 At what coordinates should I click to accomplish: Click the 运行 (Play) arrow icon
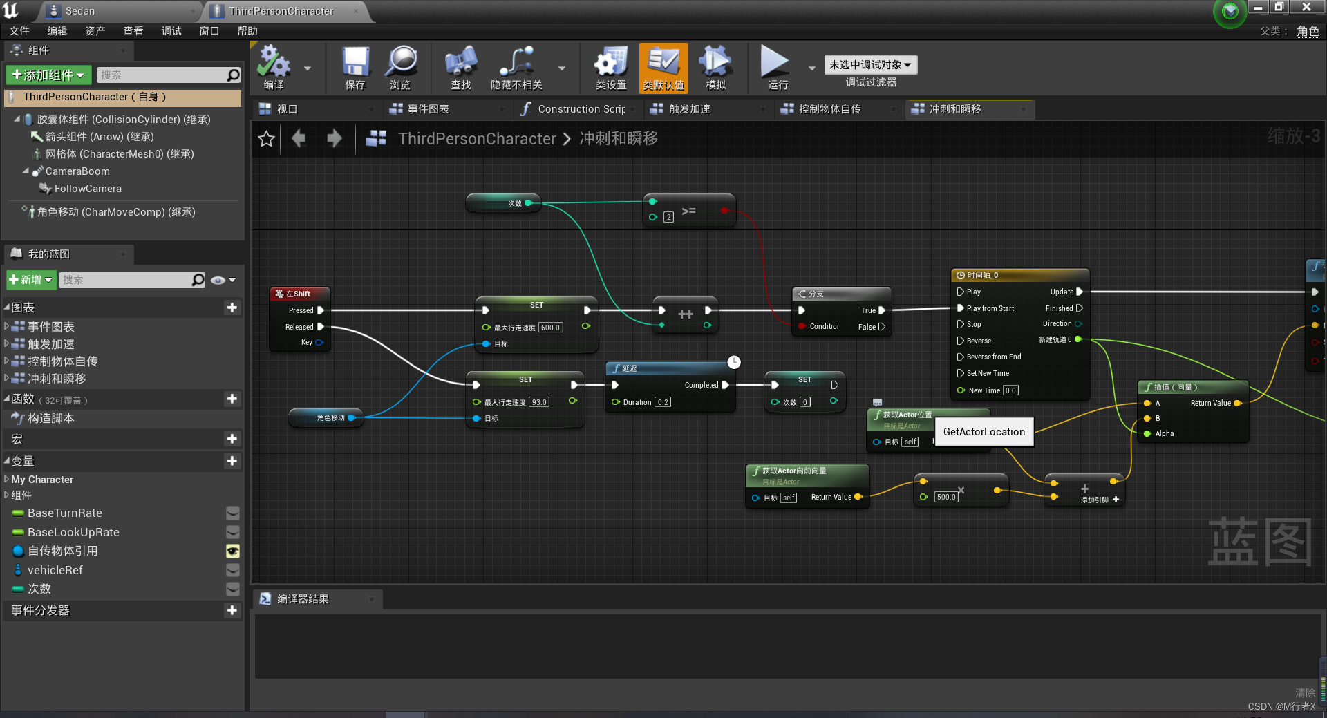(775, 62)
